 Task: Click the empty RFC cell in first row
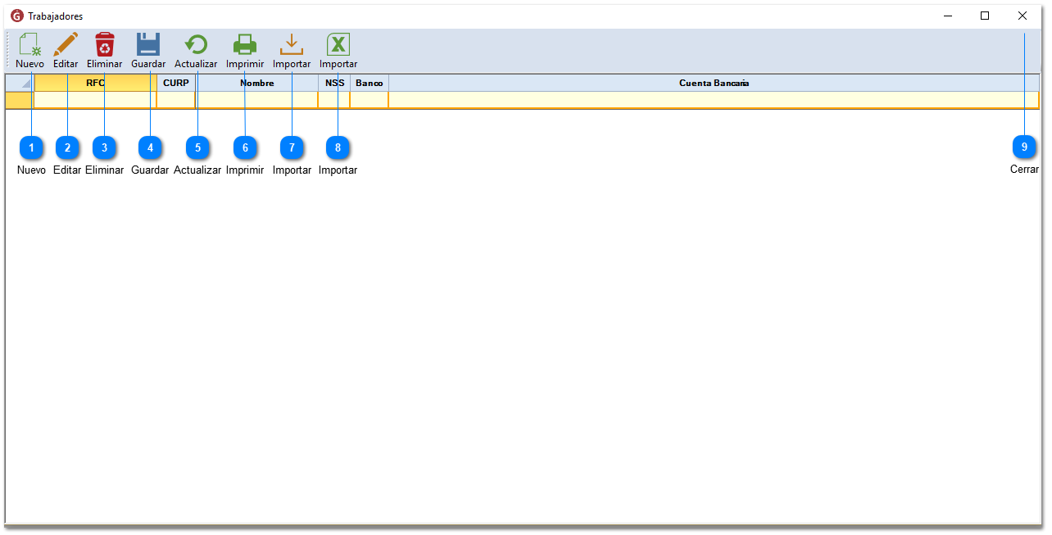[95, 100]
